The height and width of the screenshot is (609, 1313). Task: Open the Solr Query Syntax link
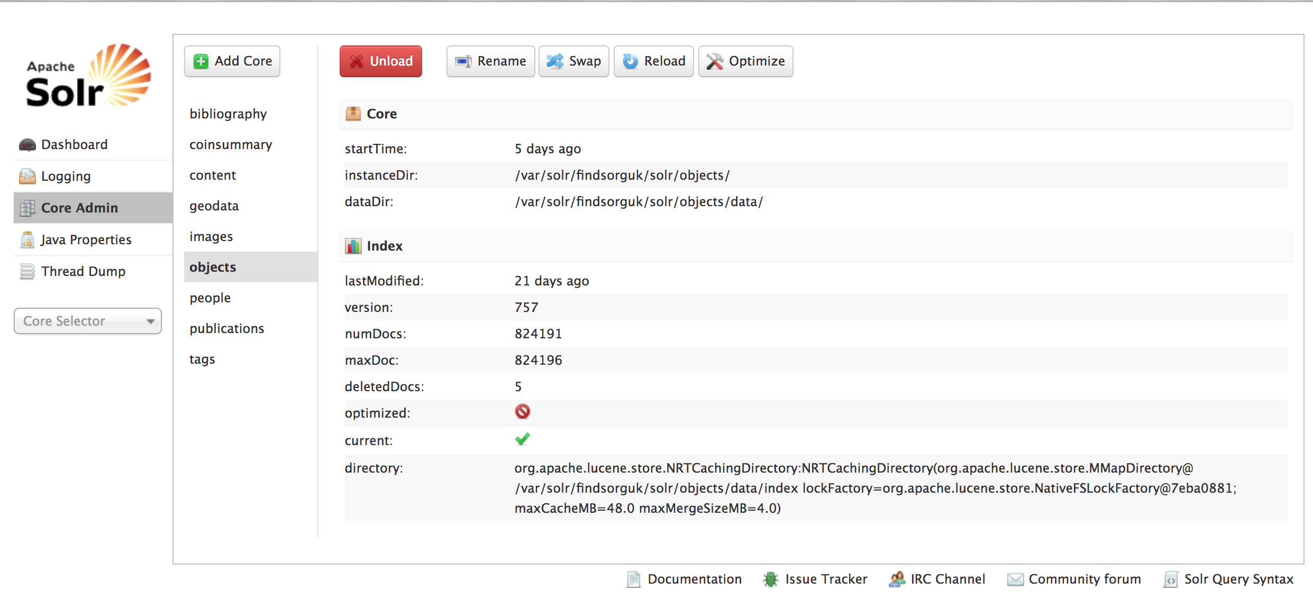pyautogui.click(x=1238, y=579)
